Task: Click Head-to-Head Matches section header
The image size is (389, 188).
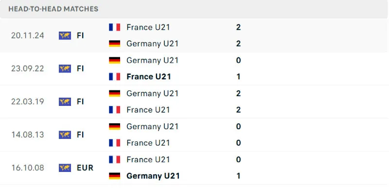Action: coord(53,9)
